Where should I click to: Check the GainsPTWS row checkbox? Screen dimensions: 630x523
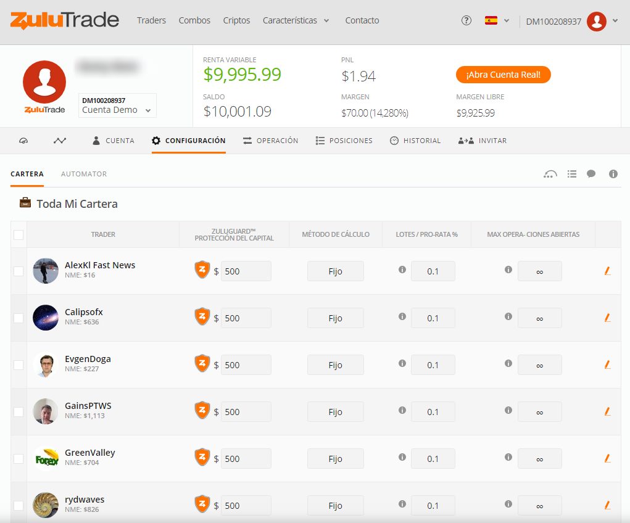[19, 412]
